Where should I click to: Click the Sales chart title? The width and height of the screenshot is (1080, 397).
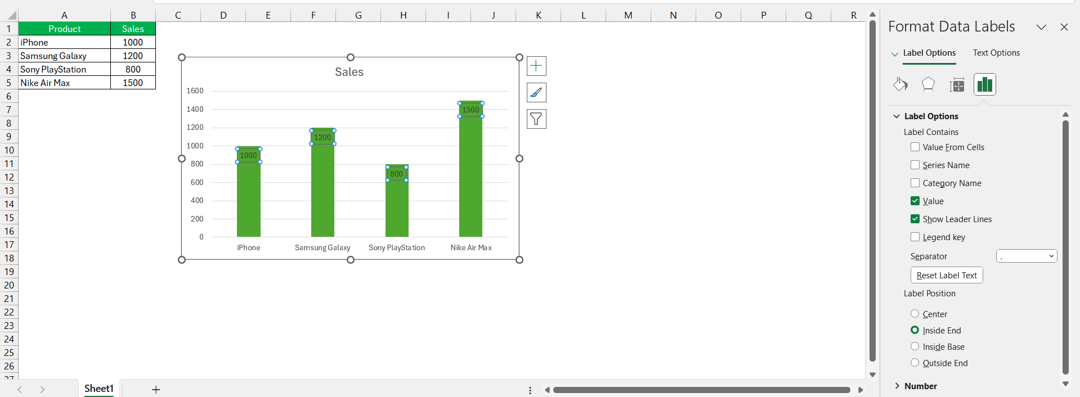point(349,72)
